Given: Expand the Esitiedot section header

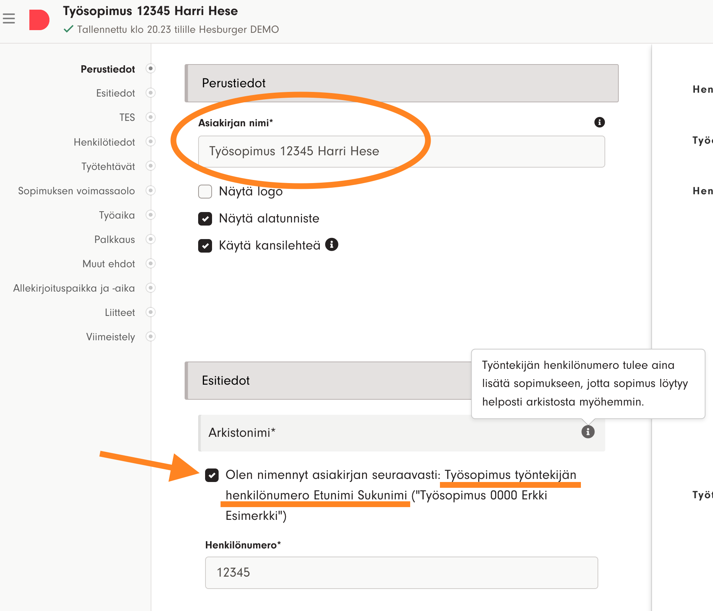Looking at the screenshot, I should (x=328, y=381).
